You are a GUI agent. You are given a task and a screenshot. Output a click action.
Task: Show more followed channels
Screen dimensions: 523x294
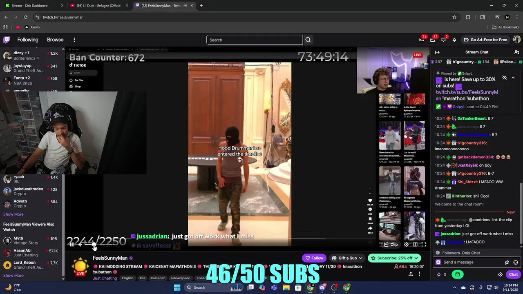coord(13,214)
